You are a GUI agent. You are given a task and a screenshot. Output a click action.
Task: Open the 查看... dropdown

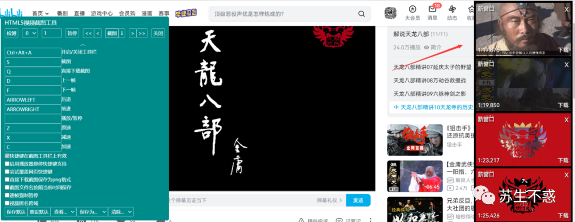64,212
